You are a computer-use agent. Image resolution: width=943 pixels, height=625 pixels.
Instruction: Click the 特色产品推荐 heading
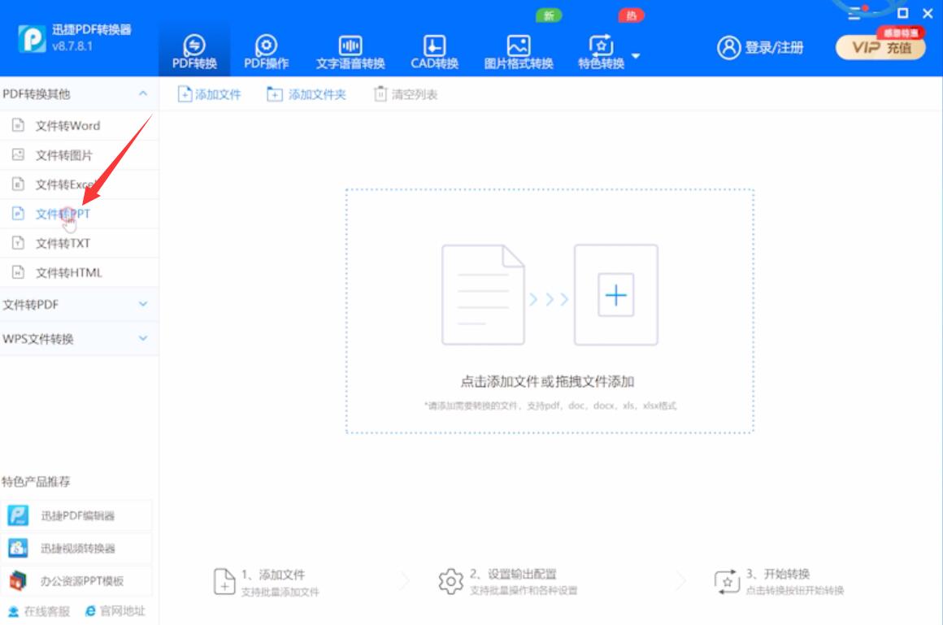(36, 481)
